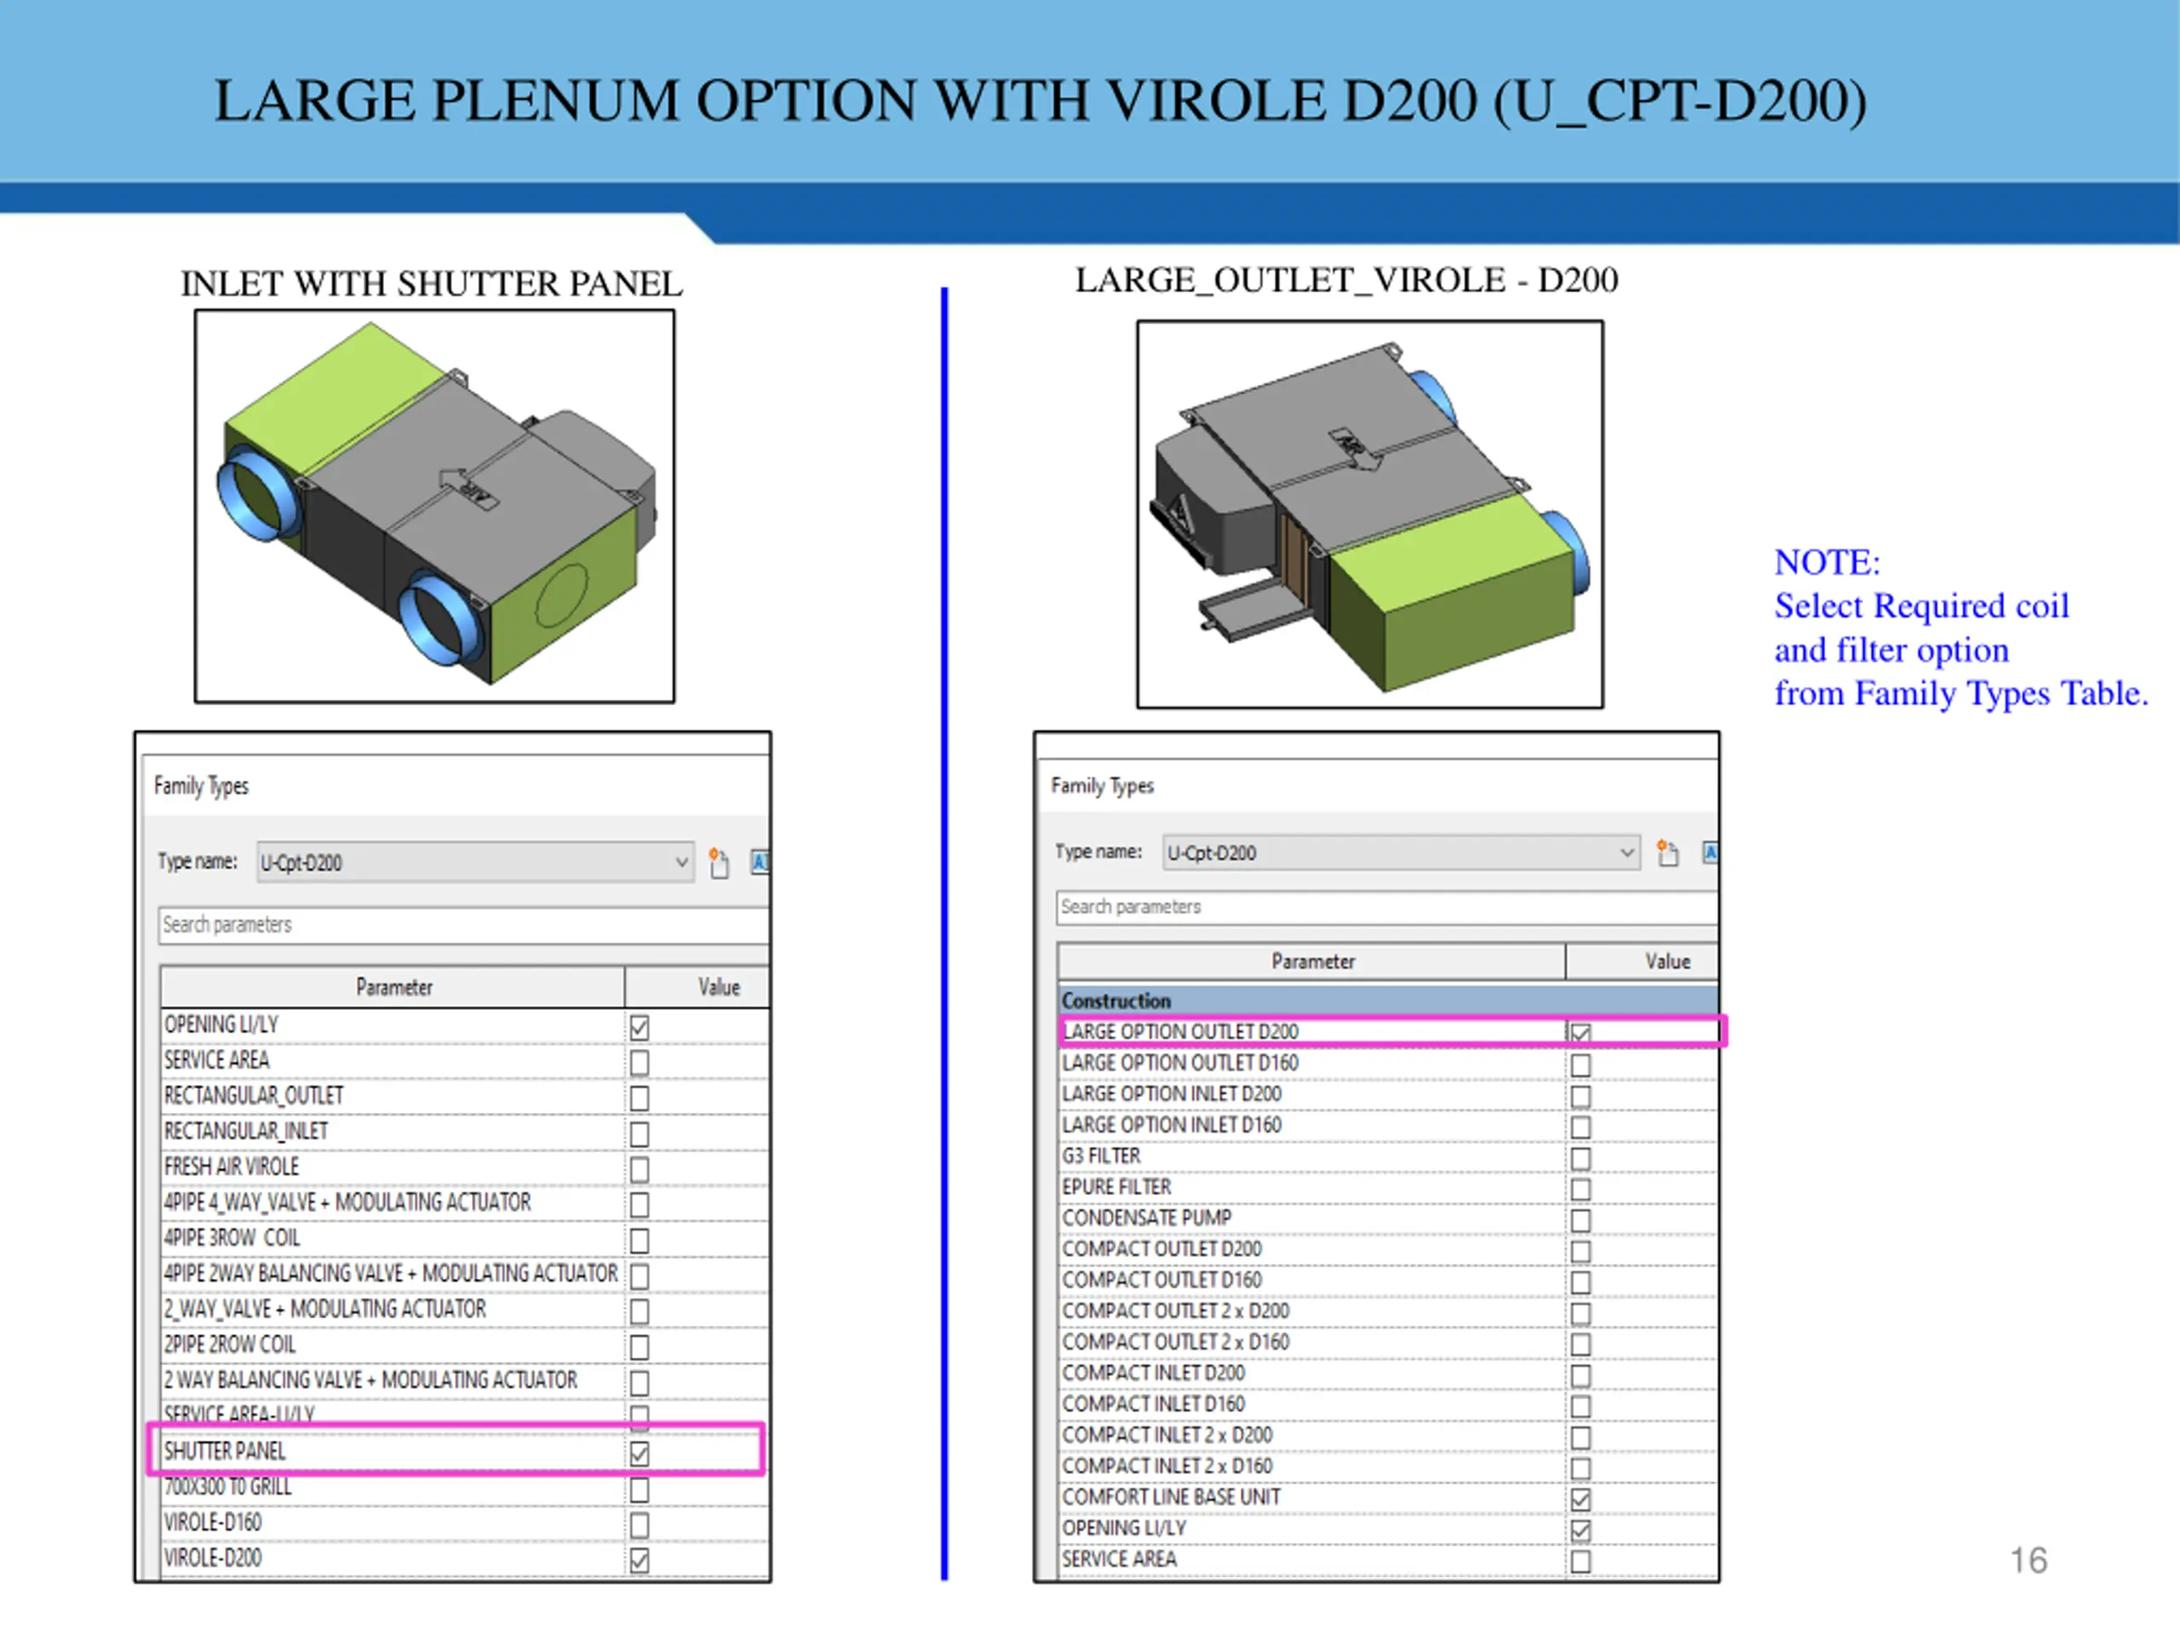This screenshot has width=2180, height=1635.
Task: Toggle VIROLE-D200 checkbox
Action: point(640,1559)
